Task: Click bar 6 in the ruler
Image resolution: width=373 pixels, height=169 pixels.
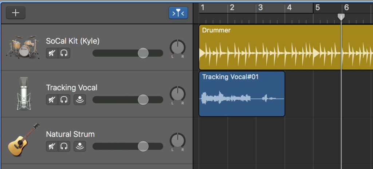Action: (x=346, y=8)
